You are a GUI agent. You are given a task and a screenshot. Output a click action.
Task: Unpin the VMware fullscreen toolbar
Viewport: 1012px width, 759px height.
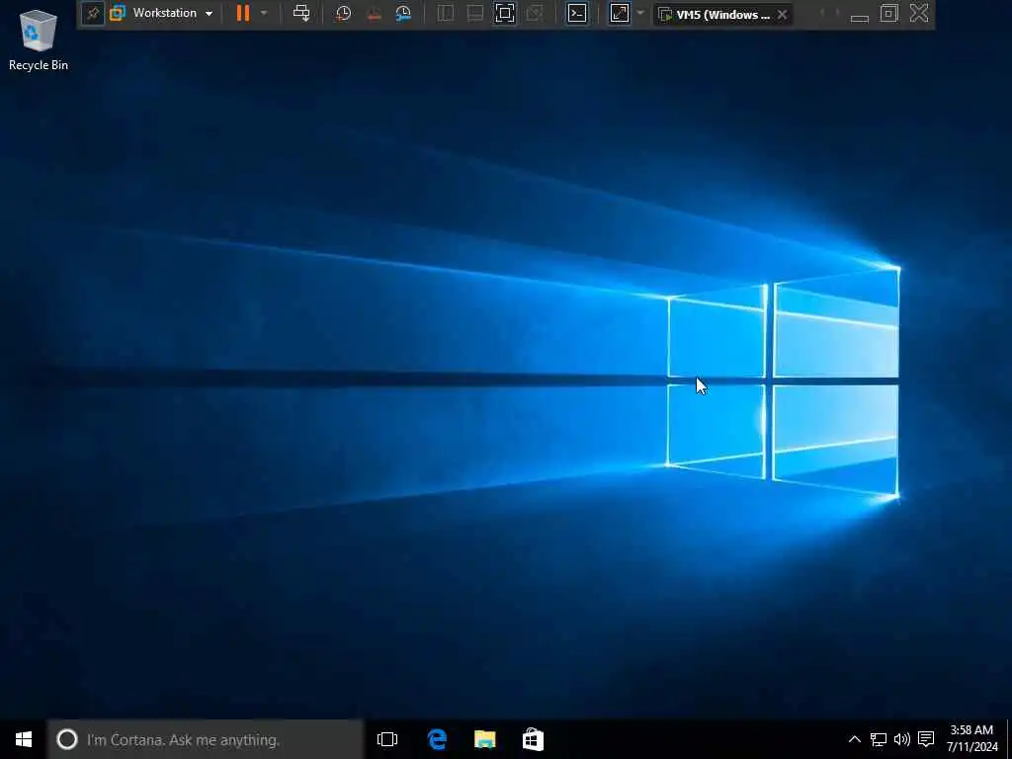pos(93,14)
